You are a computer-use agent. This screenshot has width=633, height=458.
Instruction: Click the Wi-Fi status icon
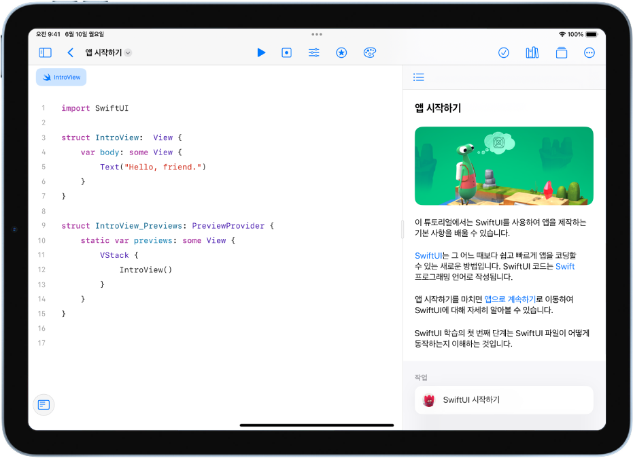[x=562, y=34]
